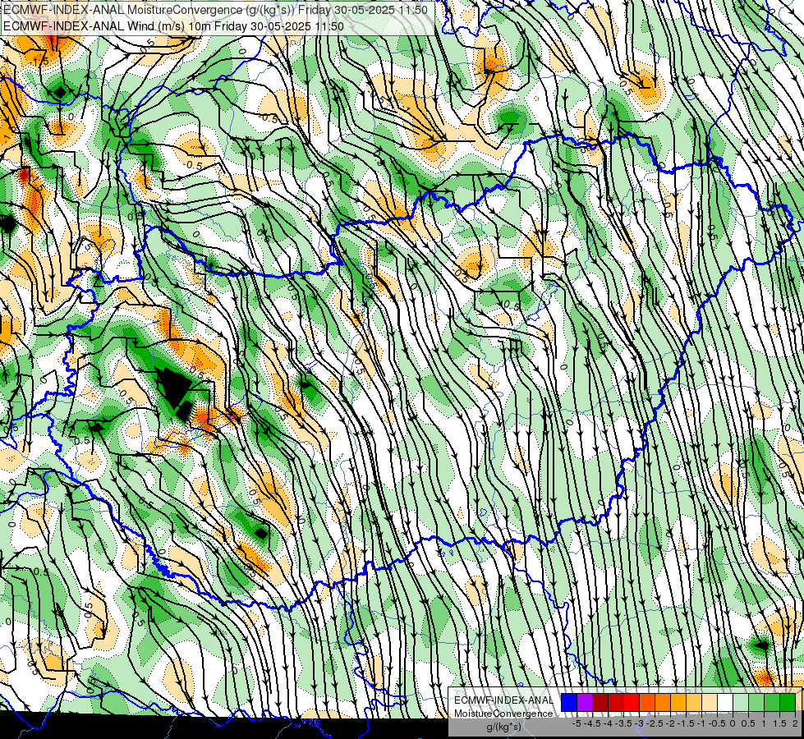Click the -2.5 tick label in legend

point(655,723)
